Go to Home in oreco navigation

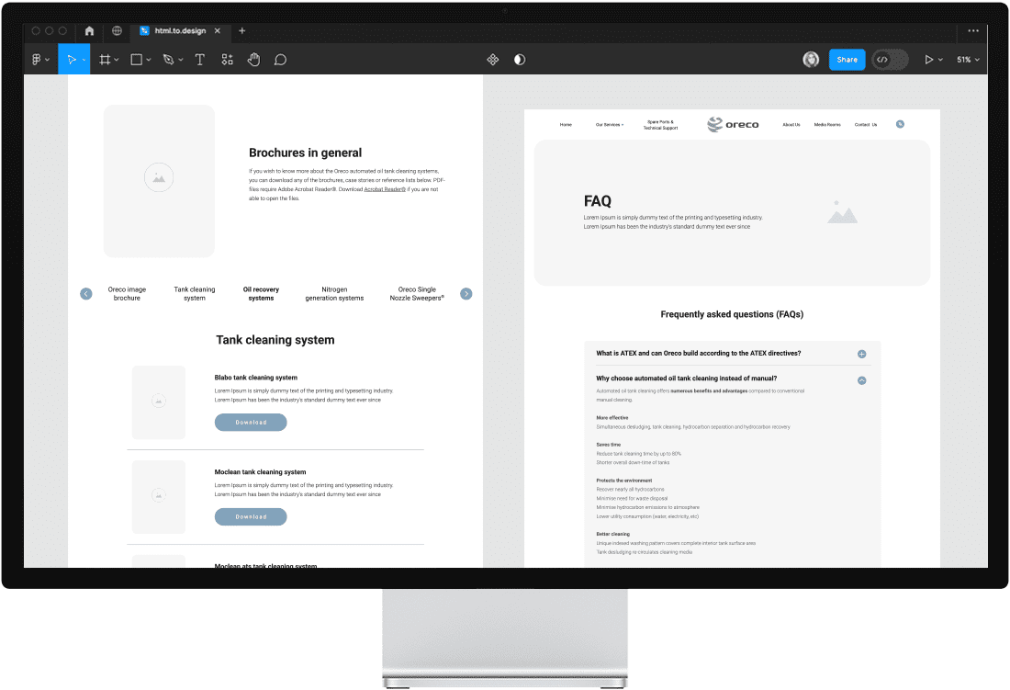pos(566,124)
